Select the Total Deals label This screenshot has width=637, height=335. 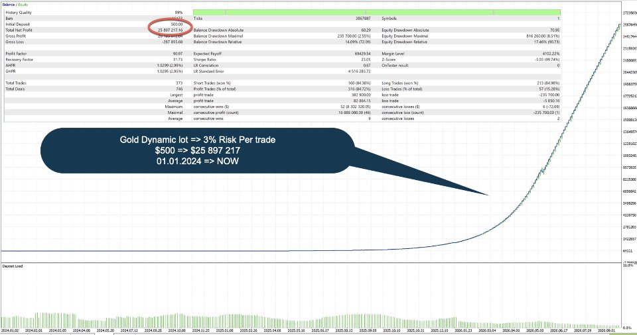point(15,89)
